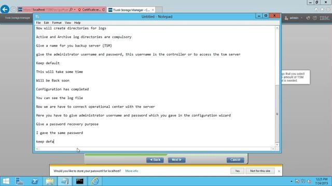Open Command Prompt from taskbar

click(x=79, y=181)
